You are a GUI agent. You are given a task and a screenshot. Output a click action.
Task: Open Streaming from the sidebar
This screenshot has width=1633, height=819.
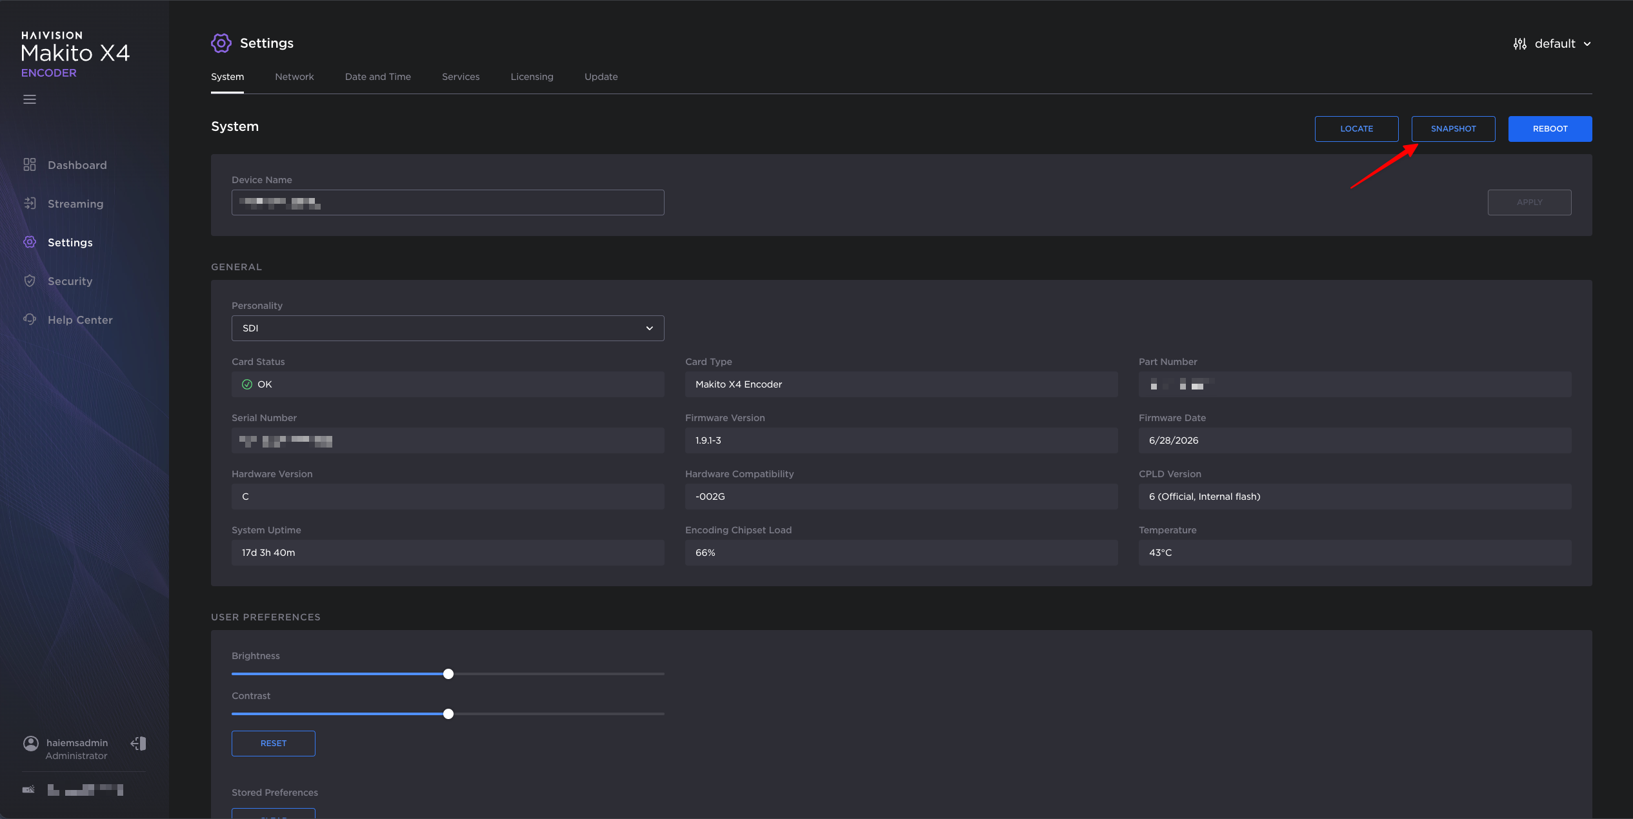(x=75, y=204)
